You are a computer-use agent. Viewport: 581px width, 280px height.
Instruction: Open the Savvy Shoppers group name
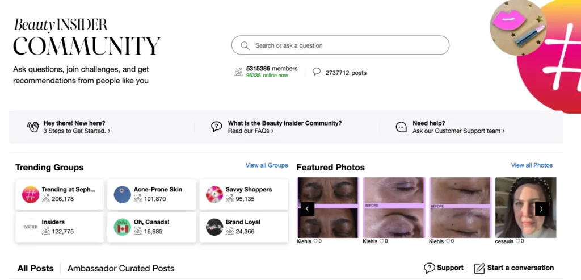(249, 190)
